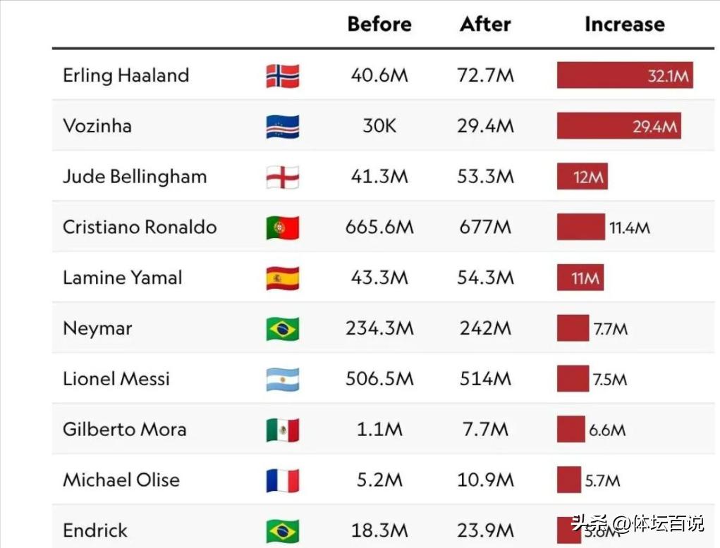
Task: Click the Brazil flag beside Endrick
Action: point(282,530)
